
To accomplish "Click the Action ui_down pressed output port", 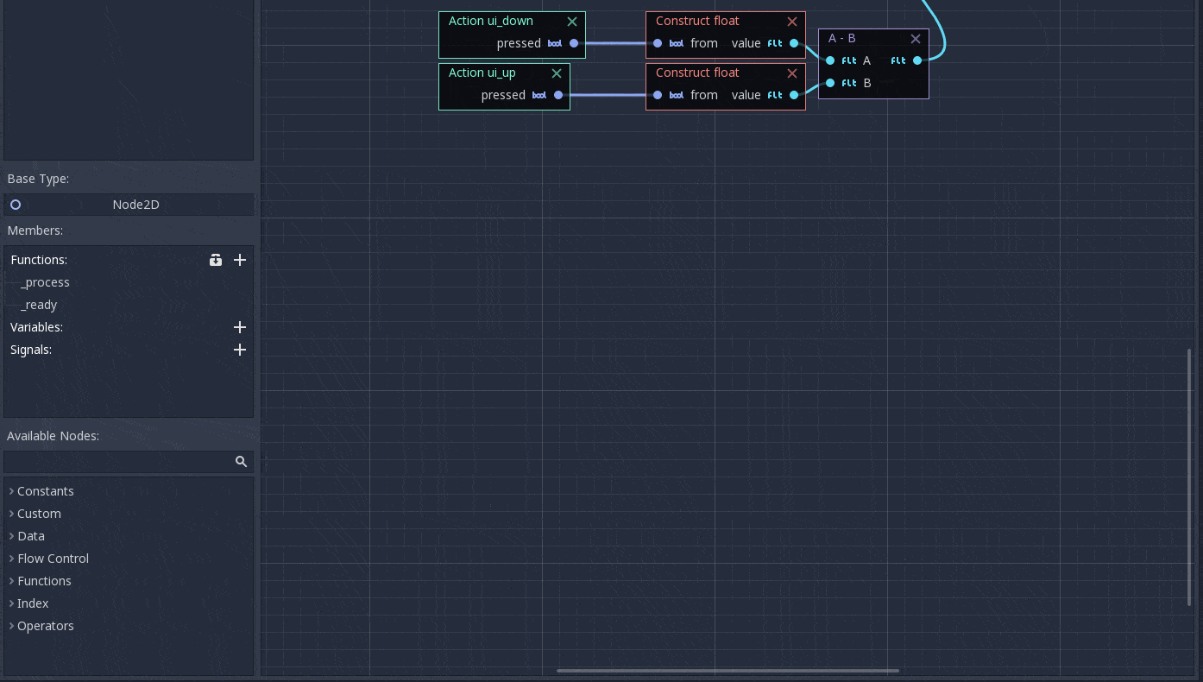I will tap(574, 43).
